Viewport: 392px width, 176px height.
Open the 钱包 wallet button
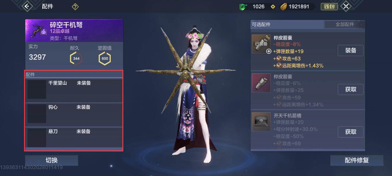pos(329,6)
